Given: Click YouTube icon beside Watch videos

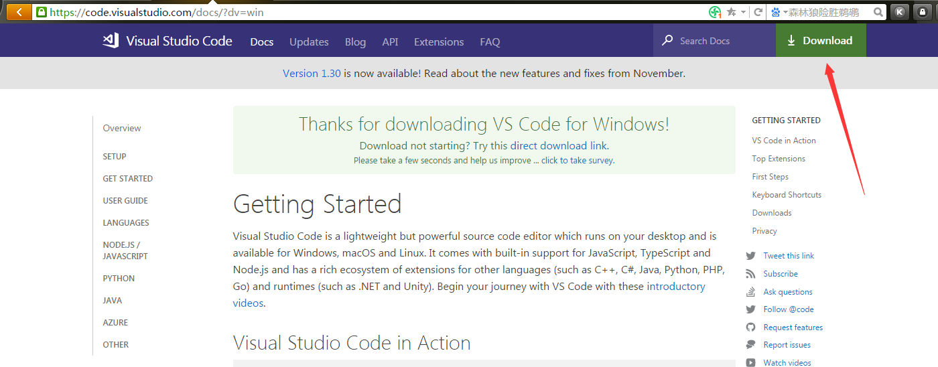Looking at the screenshot, I should 750,363.
